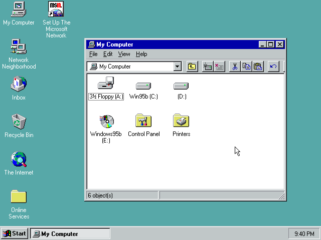The height and width of the screenshot is (240, 321).
Task: Select the 3½ Floppy (A:) drive icon
Action: 106,83
